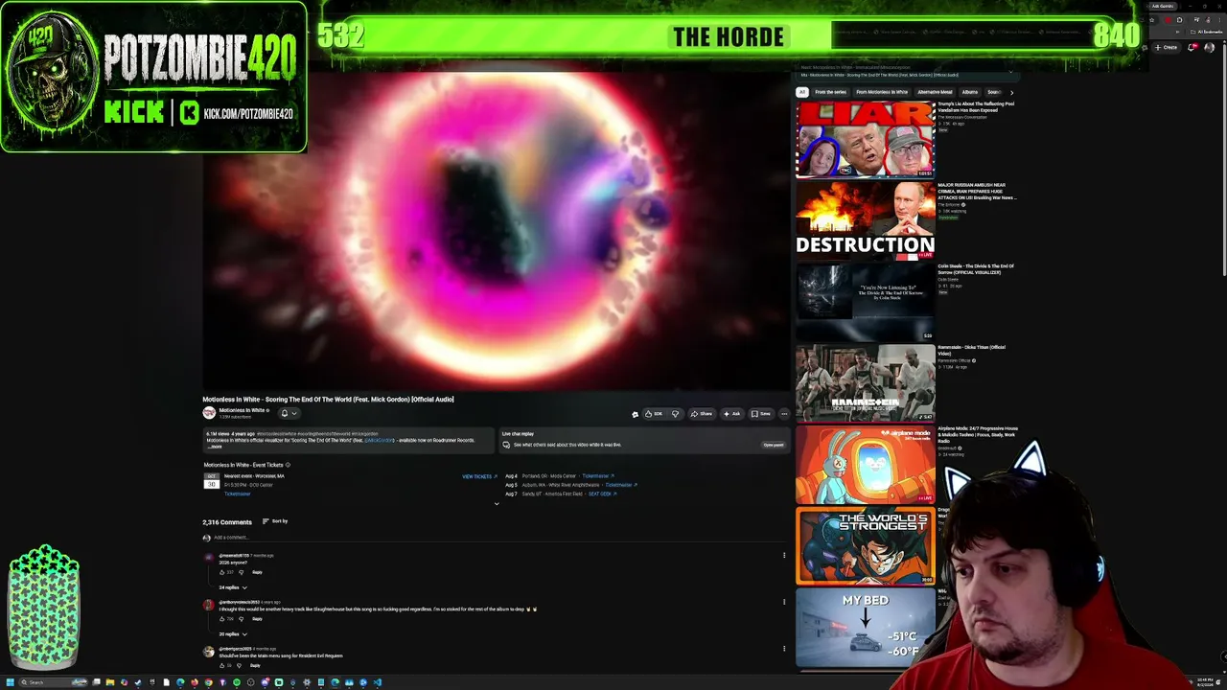This screenshot has height=690, width=1227.
Task: Click the '2,316 Comments' count text
Action: tap(227, 522)
